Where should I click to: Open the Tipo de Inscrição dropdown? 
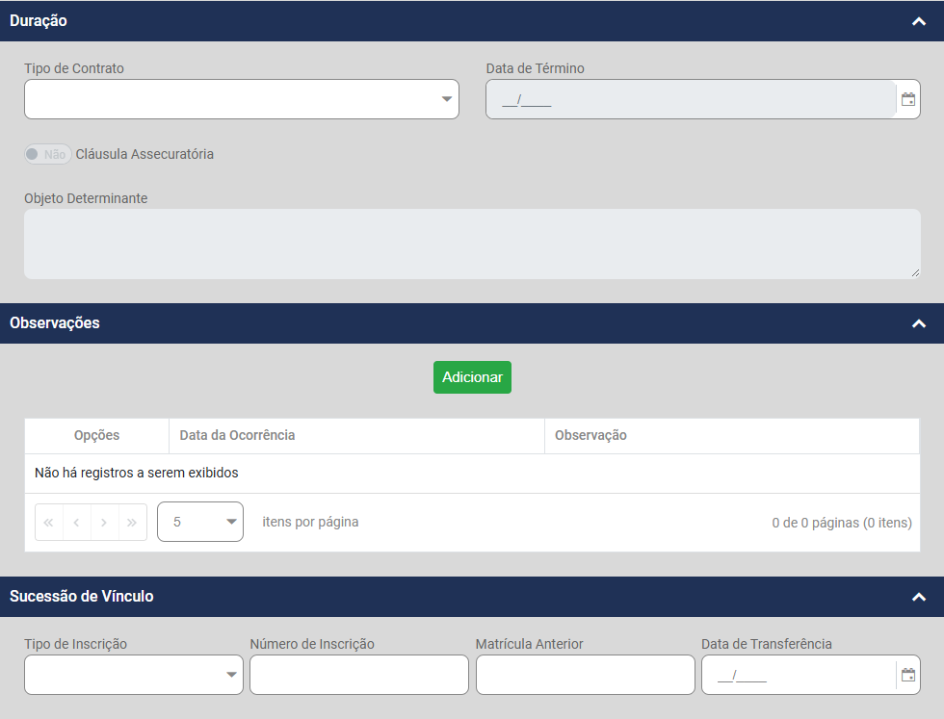tap(134, 675)
